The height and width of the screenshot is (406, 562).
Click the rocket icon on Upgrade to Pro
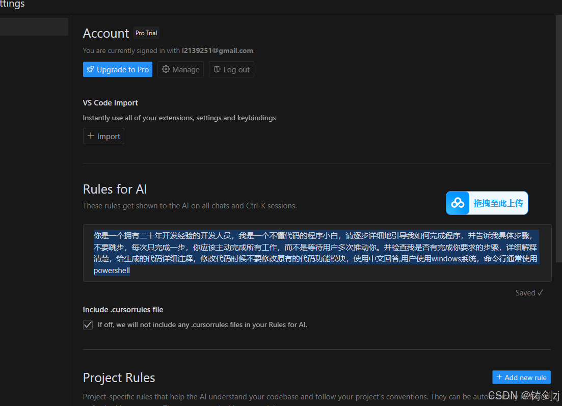point(91,69)
